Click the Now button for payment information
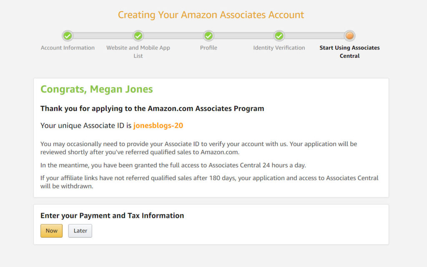This screenshot has width=427, height=267. pyautogui.click(x=51, y=230)
